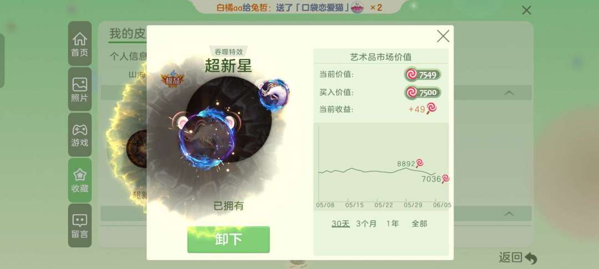Select the 1年 chart range

392,224
